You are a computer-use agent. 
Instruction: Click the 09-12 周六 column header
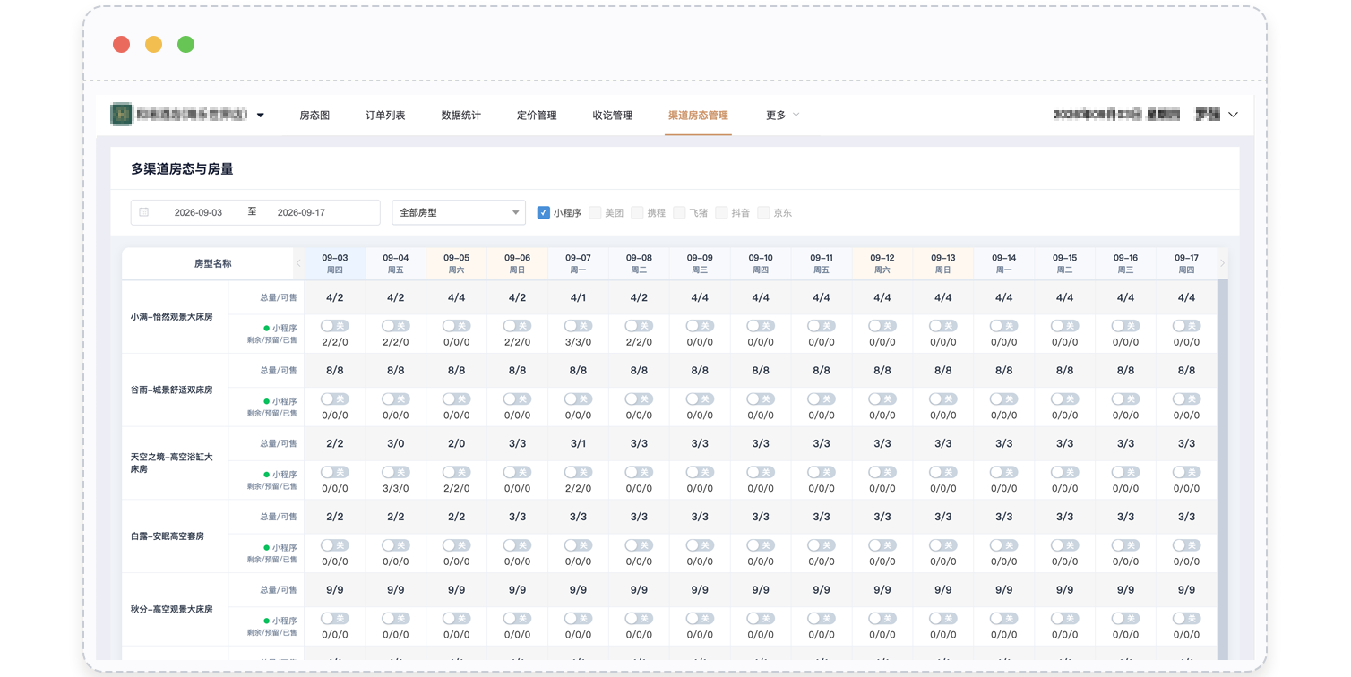[x=882, y=263]
